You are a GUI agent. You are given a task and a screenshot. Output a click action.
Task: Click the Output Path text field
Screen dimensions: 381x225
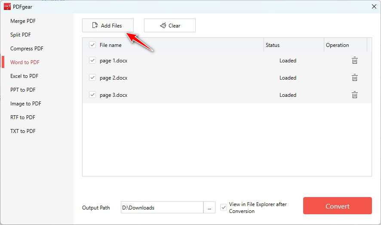pos(162,207)
